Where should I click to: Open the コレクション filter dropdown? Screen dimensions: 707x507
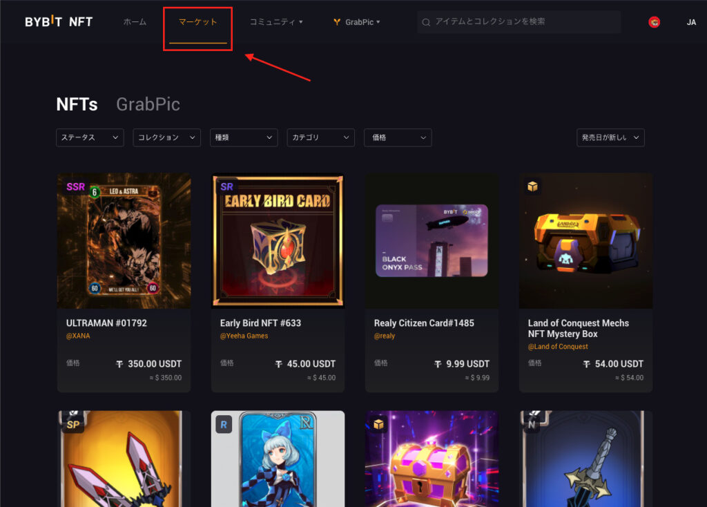click(167, 137)
